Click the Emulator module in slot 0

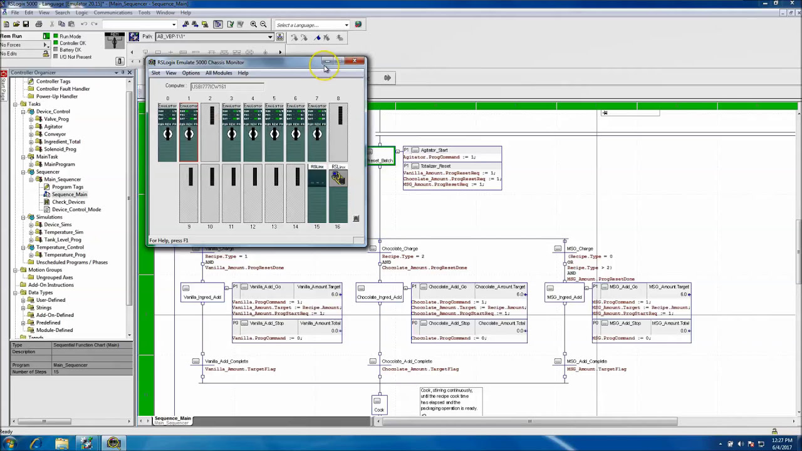click(167, 132)
